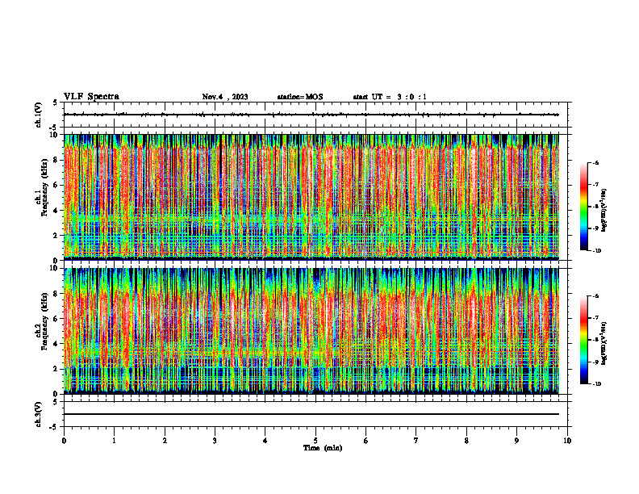
Task: Click the time axis tick label "3"
Action: coord(215,441)
